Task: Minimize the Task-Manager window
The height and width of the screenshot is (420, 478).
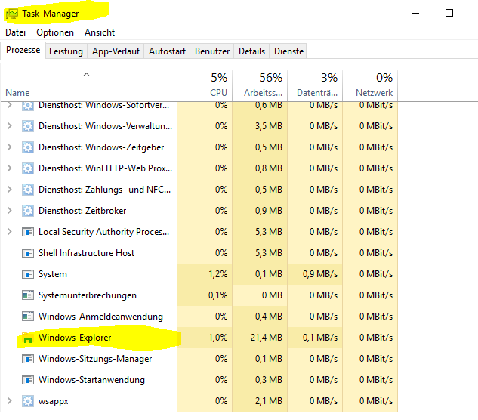Action: point(415,13)
